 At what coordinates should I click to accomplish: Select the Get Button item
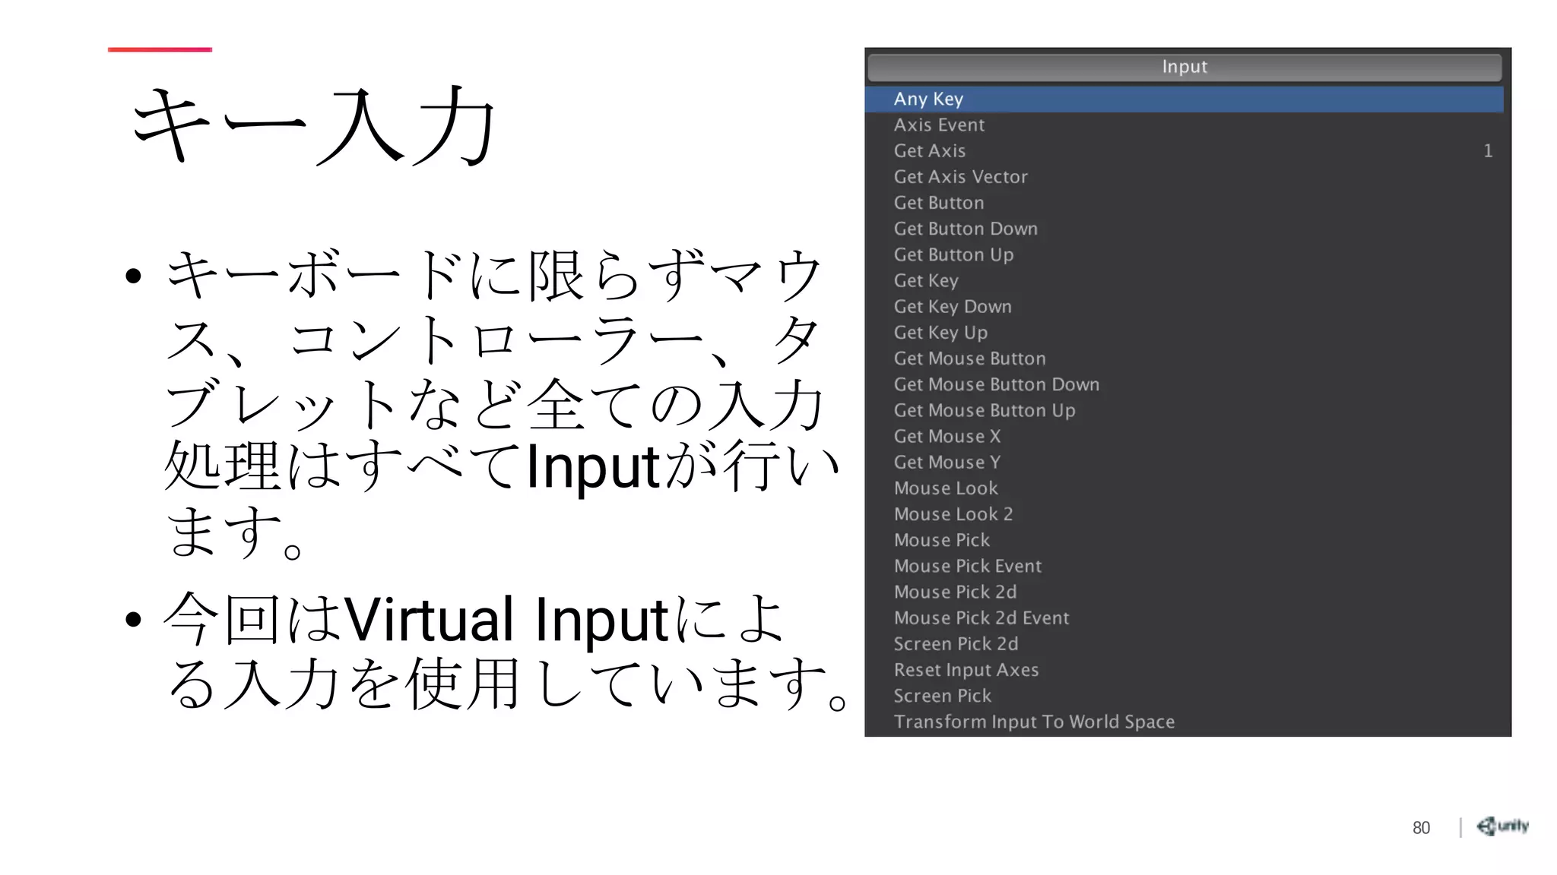coord(939,203)
